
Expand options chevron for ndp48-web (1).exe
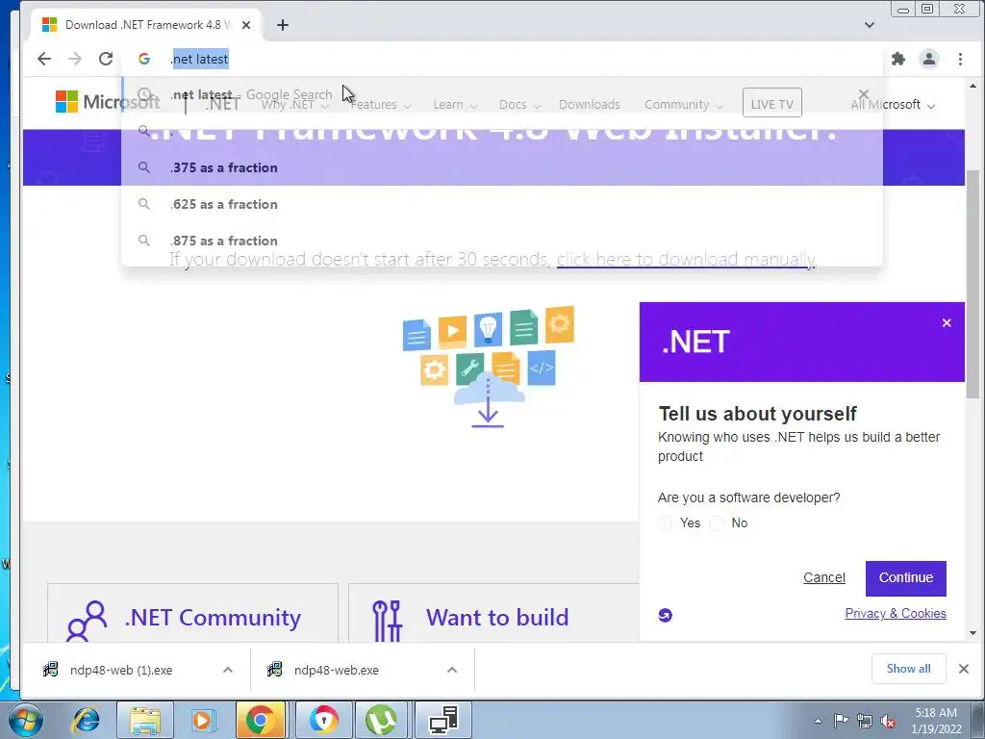tap(227, 670)
